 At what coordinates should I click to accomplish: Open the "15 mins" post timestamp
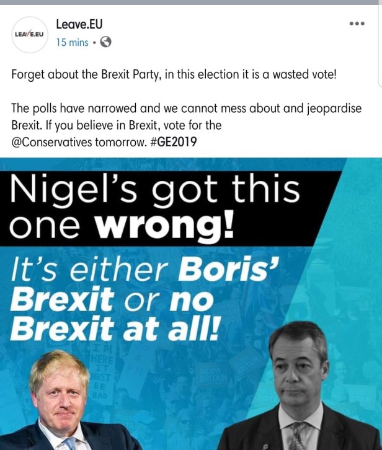point(71,42)
